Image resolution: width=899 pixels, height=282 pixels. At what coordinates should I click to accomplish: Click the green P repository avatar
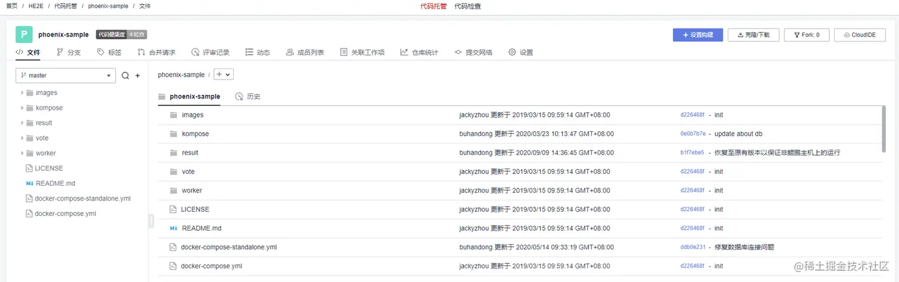coord(24,34)
